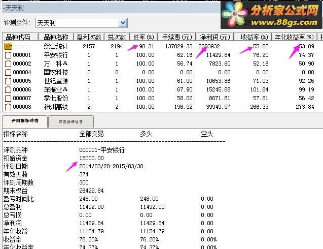The height and width of the screenshot is (249, 323).
Task: Click the 374 valid days value
Action: (84, 174)
